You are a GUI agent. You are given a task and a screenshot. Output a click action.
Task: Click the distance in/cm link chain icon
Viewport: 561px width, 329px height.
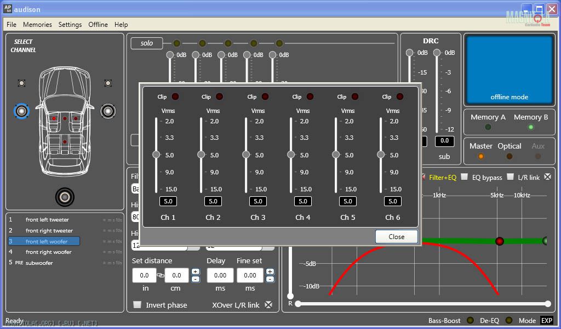point(161,275)
